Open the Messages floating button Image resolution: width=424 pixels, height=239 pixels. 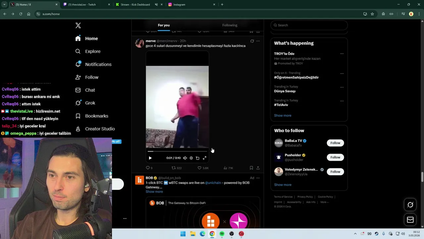tap(410, 220)
